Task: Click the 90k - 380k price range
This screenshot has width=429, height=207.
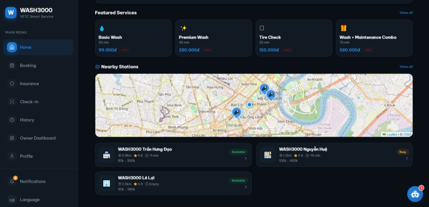Action: coord(126,189)
